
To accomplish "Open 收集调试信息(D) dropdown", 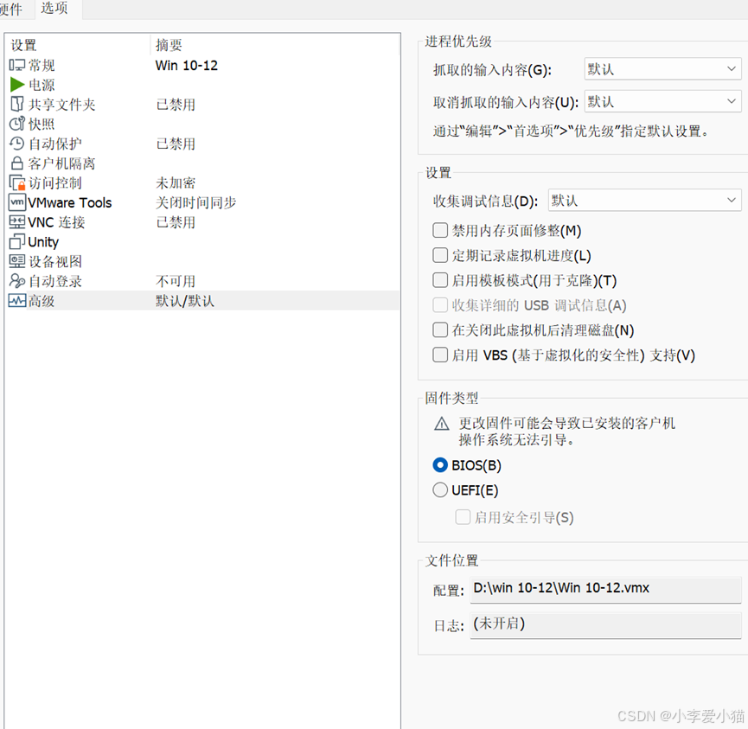I will tap(644, 201).
